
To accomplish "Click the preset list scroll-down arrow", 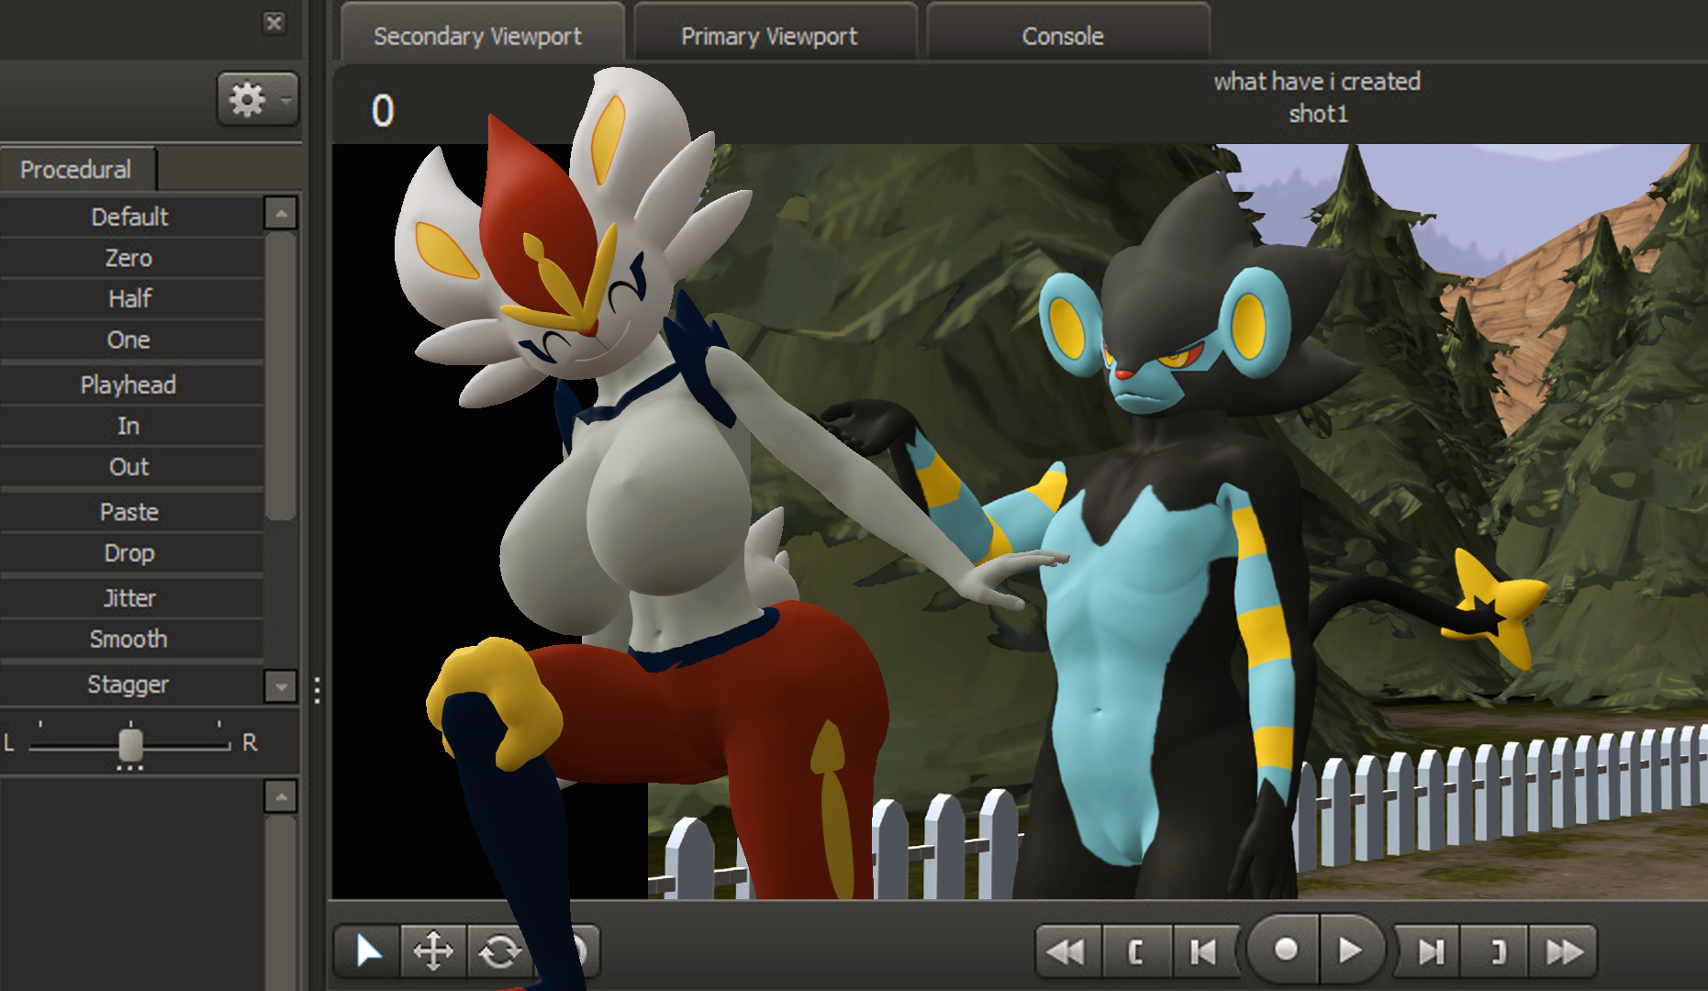I will 281,685.
